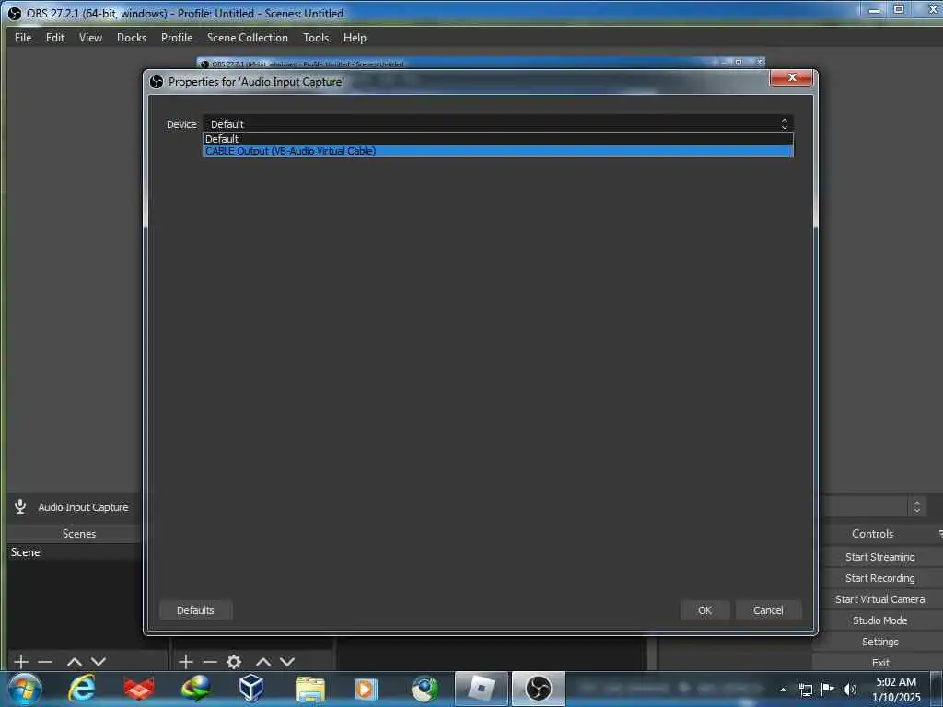Screen dimensions: 943x707
Task: Cancel the properties dialog
Action: click(x=769, y=610)
